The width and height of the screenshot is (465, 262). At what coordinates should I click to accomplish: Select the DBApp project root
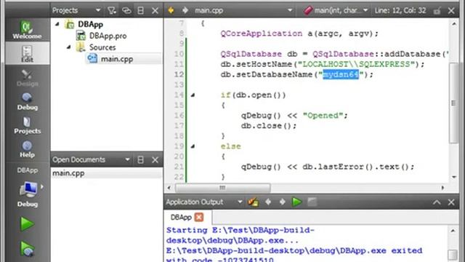click(x=90, y=24)
